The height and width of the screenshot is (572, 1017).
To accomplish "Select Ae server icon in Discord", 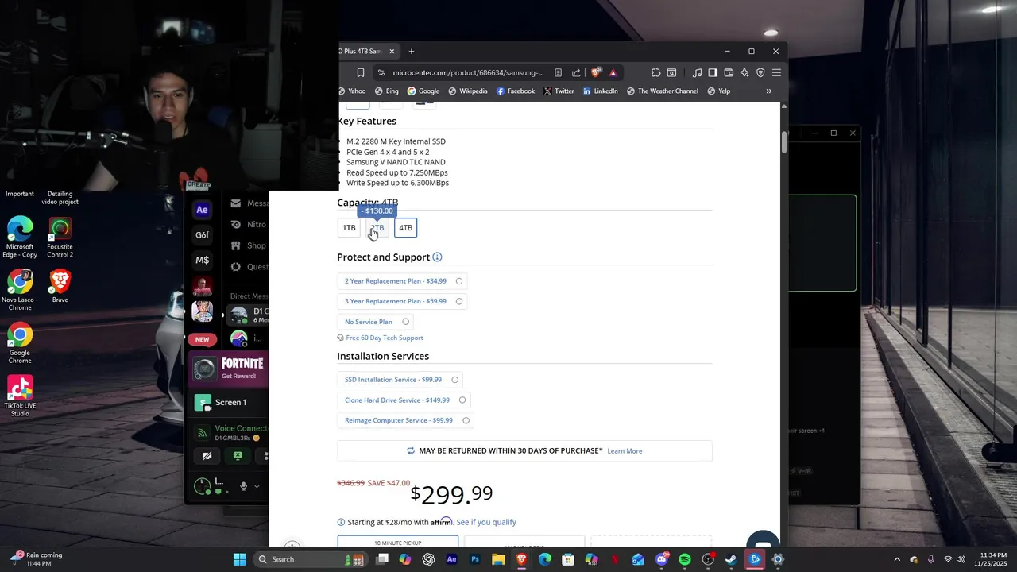I will (x=202, y=210).
